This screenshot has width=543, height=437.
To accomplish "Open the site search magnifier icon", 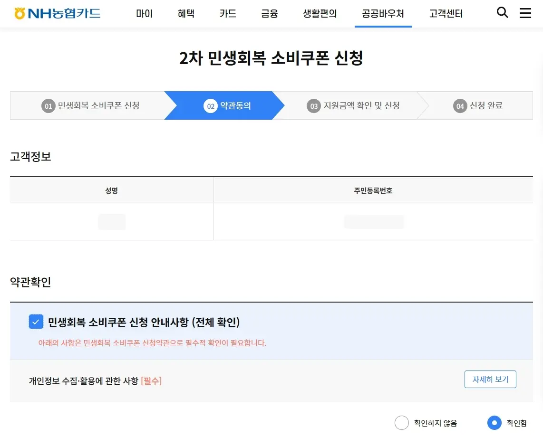I will (502, 13).
